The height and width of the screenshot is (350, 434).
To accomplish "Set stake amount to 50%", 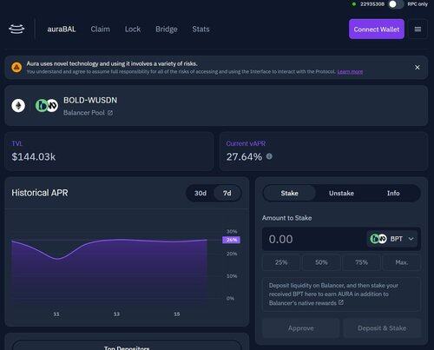I will tap(321, 262).
